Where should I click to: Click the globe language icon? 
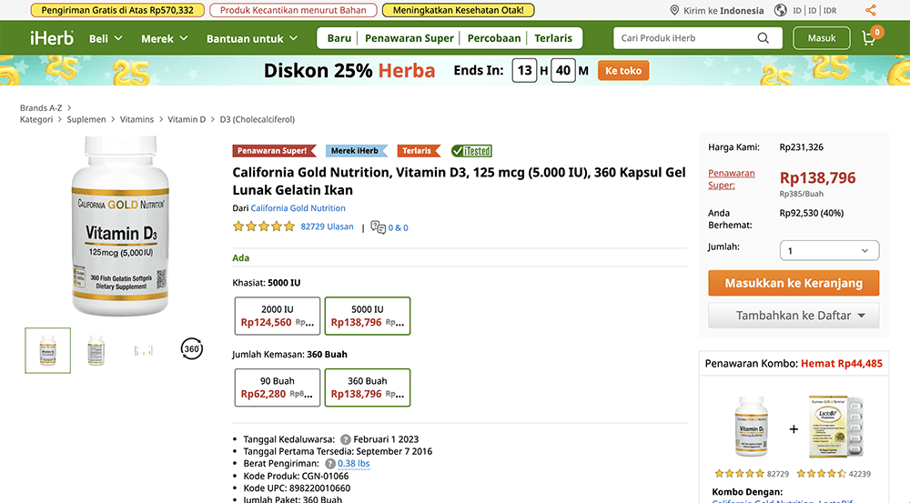(781, 11)
